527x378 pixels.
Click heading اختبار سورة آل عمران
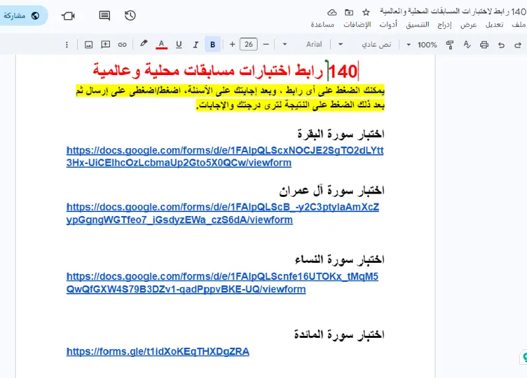pos(331,190)
